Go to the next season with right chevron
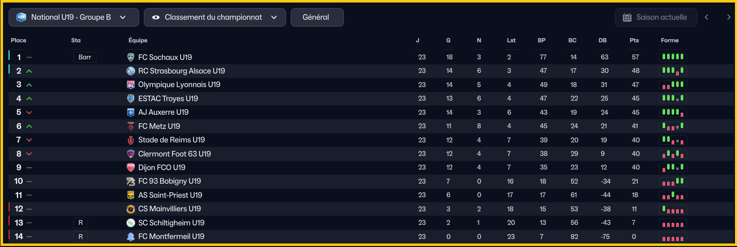The image size is (737, 247). point(729,17)
